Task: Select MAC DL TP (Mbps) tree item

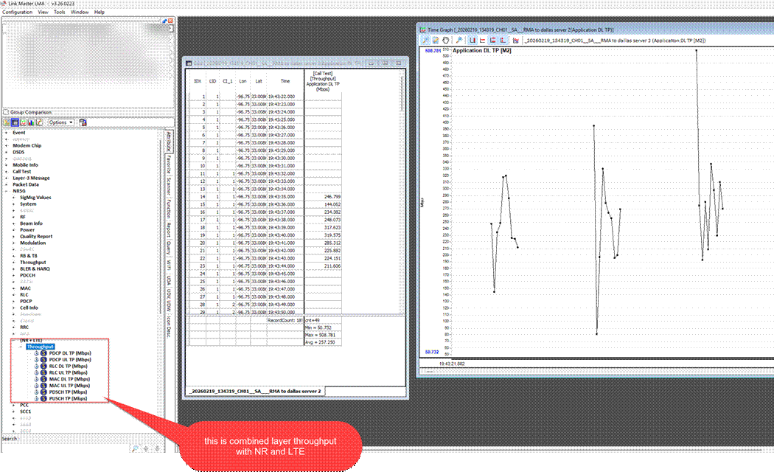Action: click(70, 379)
